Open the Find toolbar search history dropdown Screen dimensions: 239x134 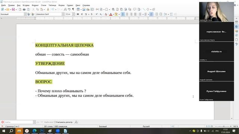tap(34, 122)
